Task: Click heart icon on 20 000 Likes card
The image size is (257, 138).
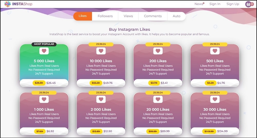Action: [x=158, y=99]
